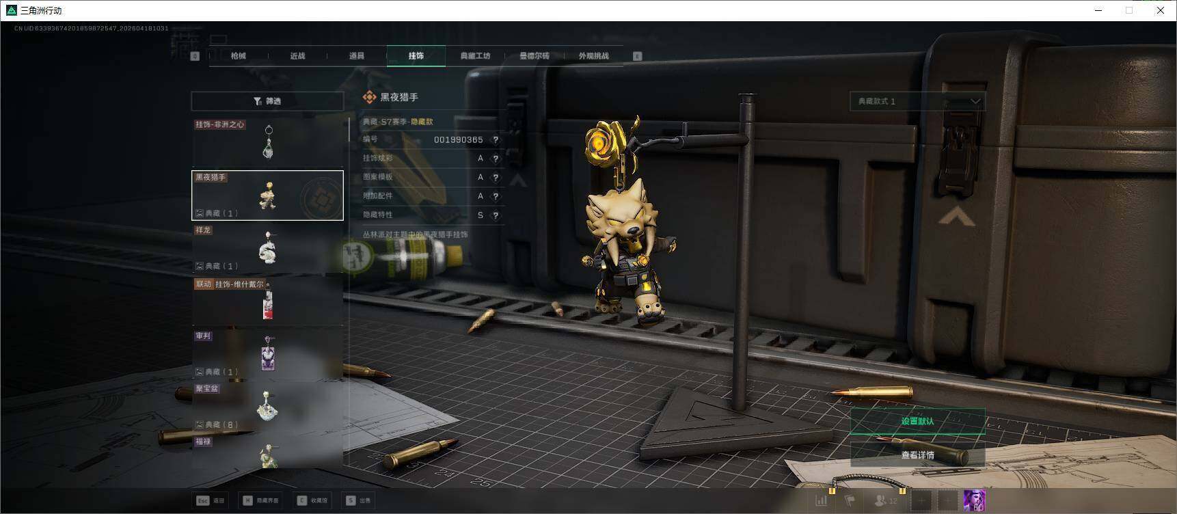Image resolution: width=1177 pixels, height=514 pixels.
Task: Open help for 挂饰炫彩 rating
Action: click(x=496, y=159)
